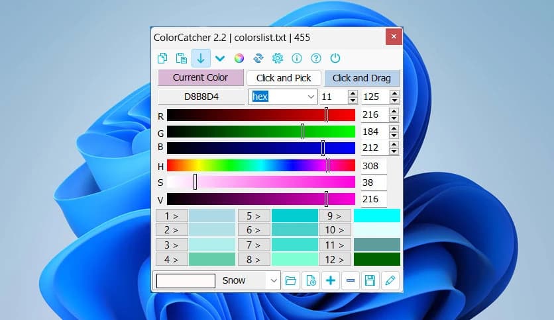Click the minus remove color icon
554x320 pixels.
click(351, 280)
